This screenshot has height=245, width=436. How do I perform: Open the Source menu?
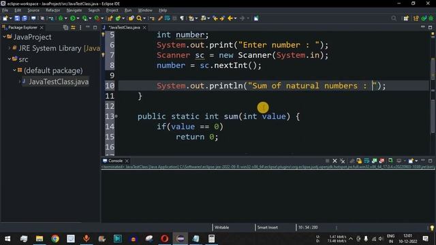point(33,10)
